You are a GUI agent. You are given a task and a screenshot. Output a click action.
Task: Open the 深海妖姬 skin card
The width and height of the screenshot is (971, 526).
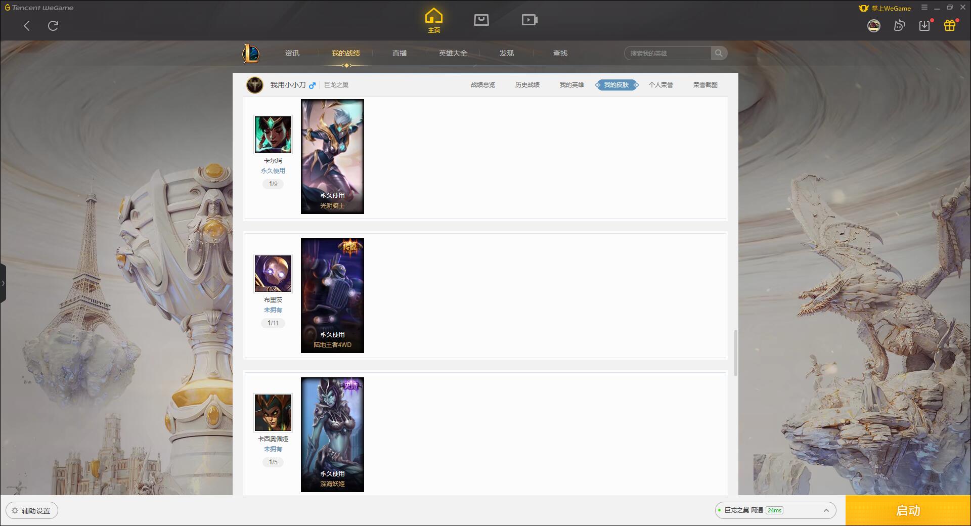pyautogui.click(x=332, y=434)
